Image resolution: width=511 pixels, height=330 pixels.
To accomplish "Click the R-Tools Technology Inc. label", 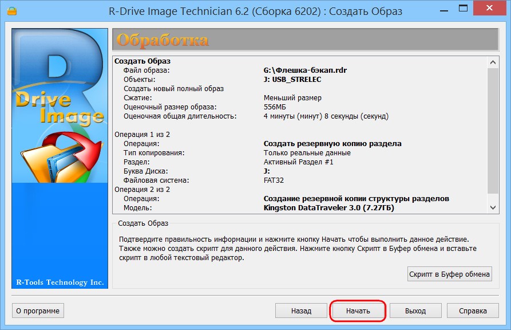I will click(60, 282).
